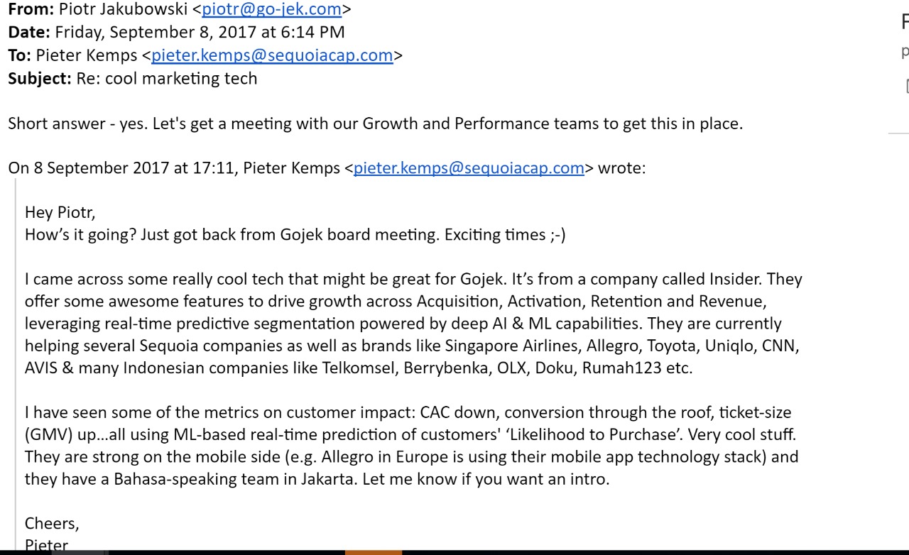
Task: Click the "Cheers," sign-off line
Action: [x=52, y=523]
